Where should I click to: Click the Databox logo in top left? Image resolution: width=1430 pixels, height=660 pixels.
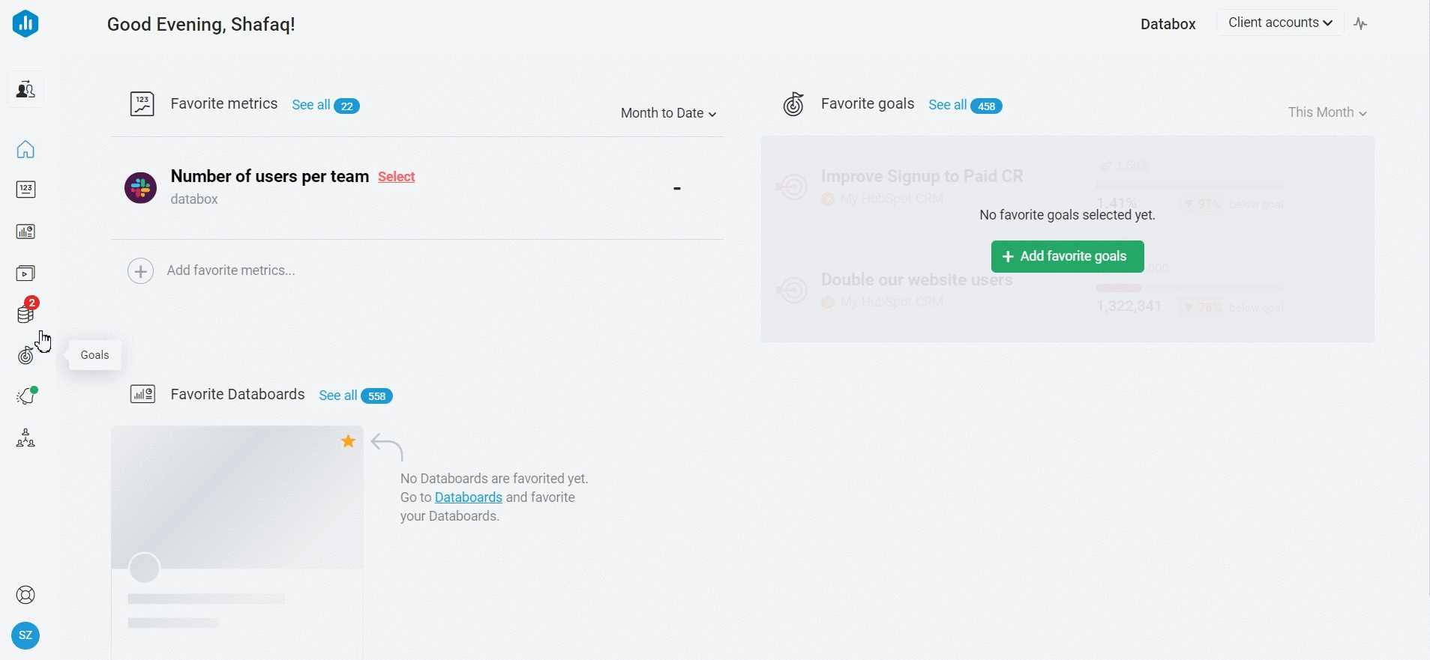[26, 23]
